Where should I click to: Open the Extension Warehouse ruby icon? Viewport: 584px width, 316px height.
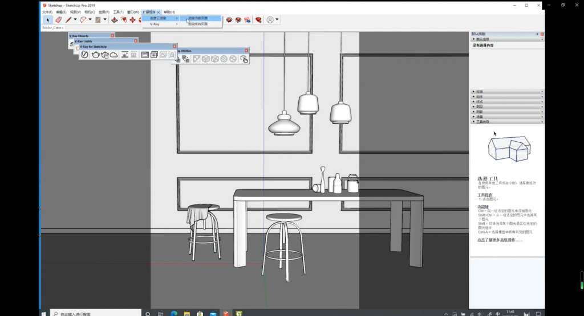click(x=258, y=20)
